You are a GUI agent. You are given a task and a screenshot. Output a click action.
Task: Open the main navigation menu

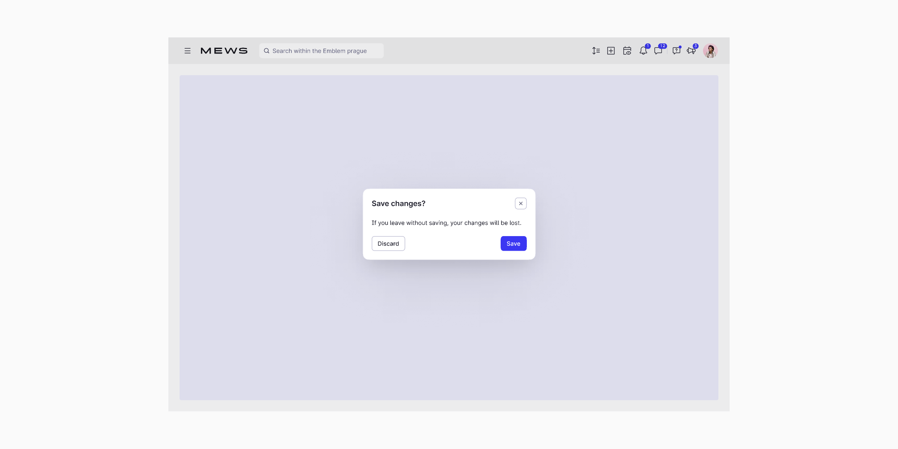pyautogui.click(x=187, y=51)
